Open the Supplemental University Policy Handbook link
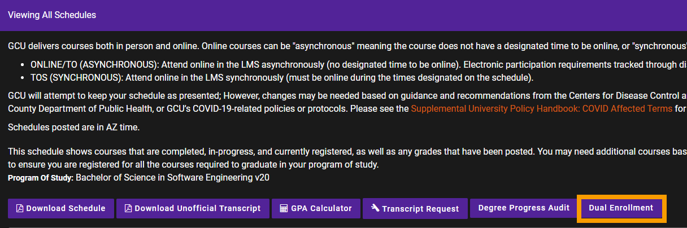Image resolution: width=687 pixels, height=228 pixels. coord(541,108)
